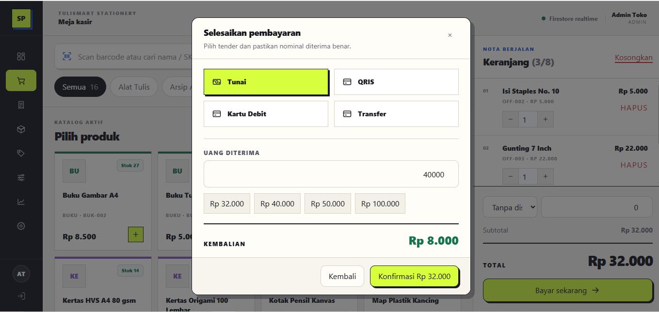Open the box inventory icon in sidebar
The height and width of the screenshot is (312, 659).
click(x=21, y=129)
